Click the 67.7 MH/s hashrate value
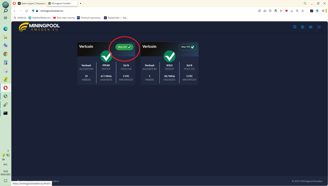This screenshot has height=186, width=328. [x=106, y=76]
